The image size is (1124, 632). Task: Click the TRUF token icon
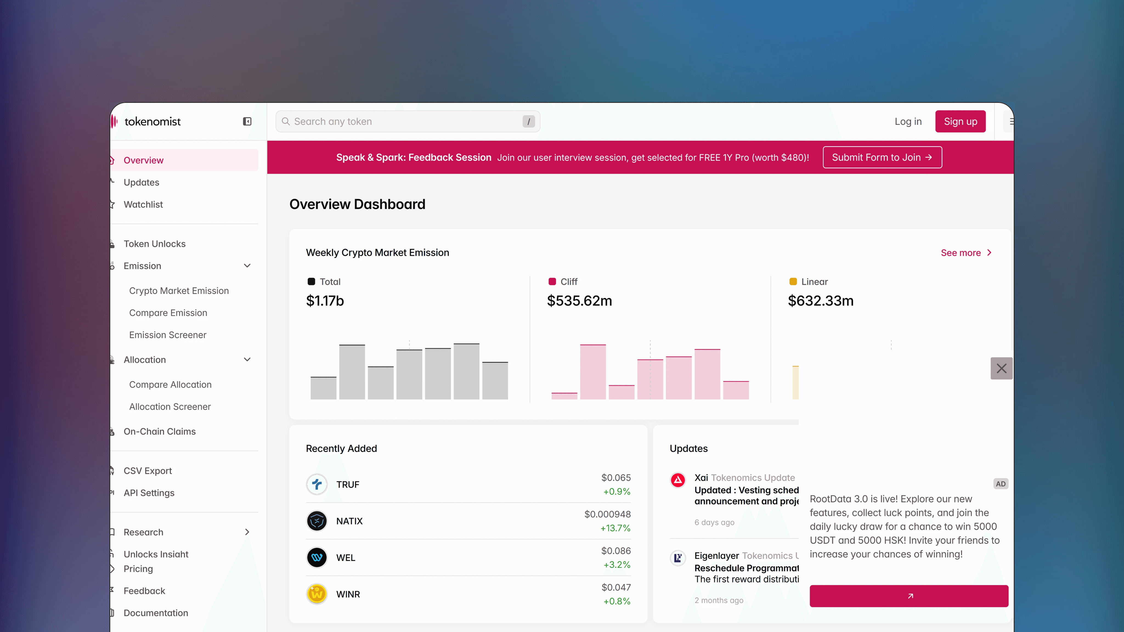click(x=317, y=484)
